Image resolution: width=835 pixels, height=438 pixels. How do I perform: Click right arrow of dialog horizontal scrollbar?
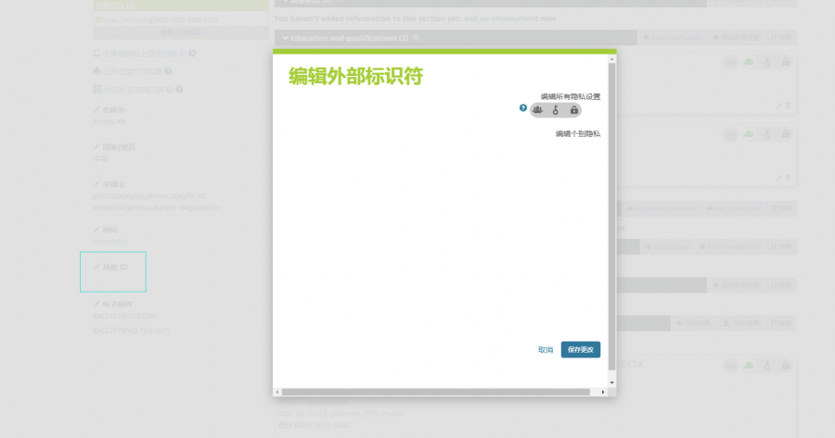click(603, 392)
